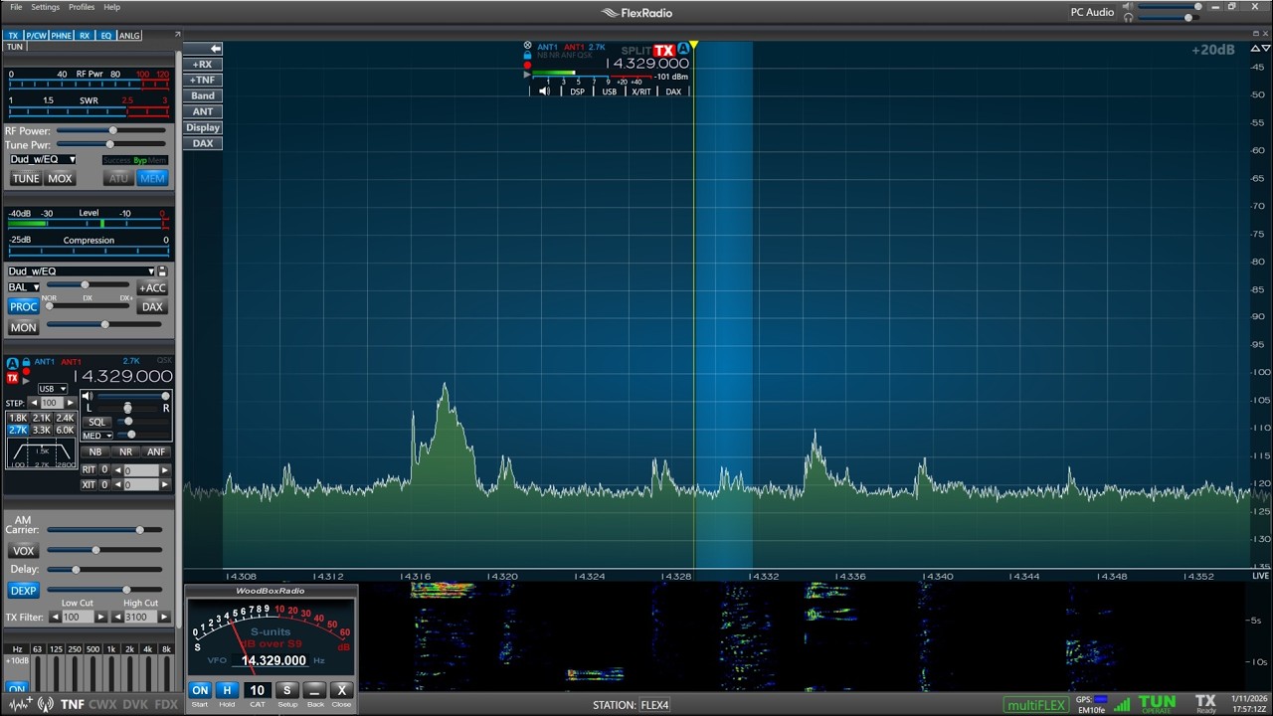This screenshot has width=1273, height=716.
Task: Open slice flag speaker audio tab
Action: 544,91
